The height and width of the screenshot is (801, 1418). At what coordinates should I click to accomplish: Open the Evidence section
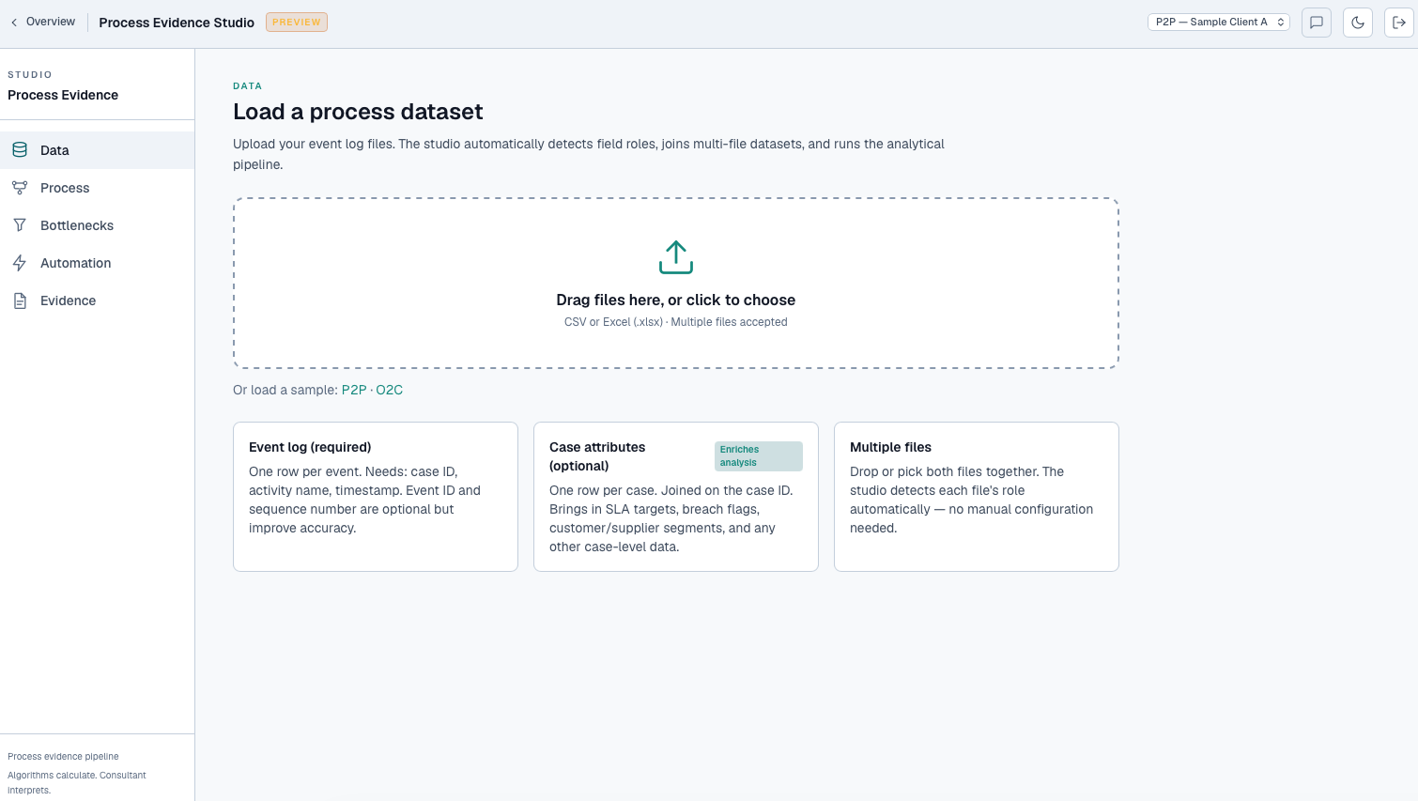point(97,300)
